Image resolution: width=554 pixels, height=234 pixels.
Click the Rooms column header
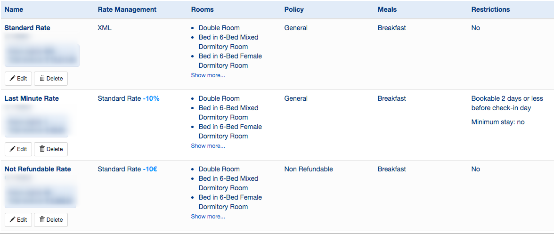(x=202, y=9)
